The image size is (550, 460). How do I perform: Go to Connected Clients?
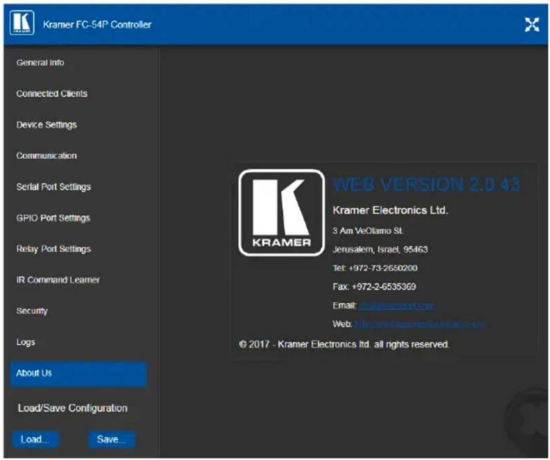tap(51, 94)
